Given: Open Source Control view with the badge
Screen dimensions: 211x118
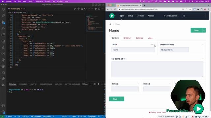Looking at the screenshot, I should [x=3, y=22].
